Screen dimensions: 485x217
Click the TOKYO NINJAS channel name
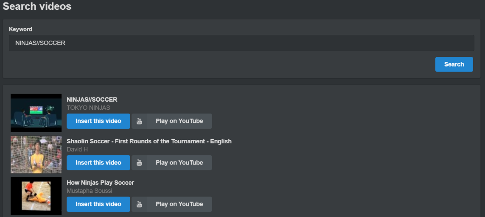pyautogui.click(x=88, y=108)
